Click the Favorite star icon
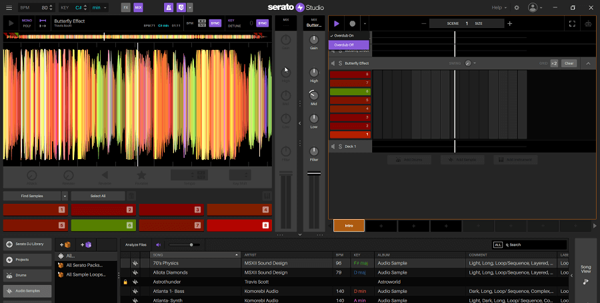Image resolution: width=600 pixels, height=303 pixels. [141, 175]
